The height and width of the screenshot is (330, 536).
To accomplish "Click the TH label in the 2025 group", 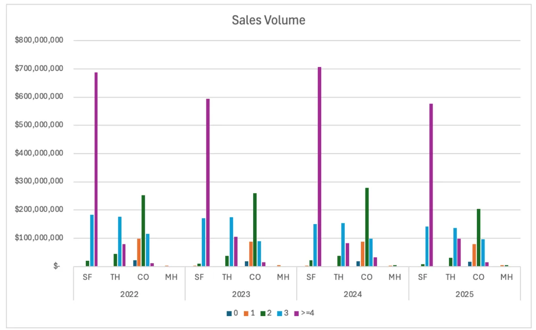I will (450, 277).
